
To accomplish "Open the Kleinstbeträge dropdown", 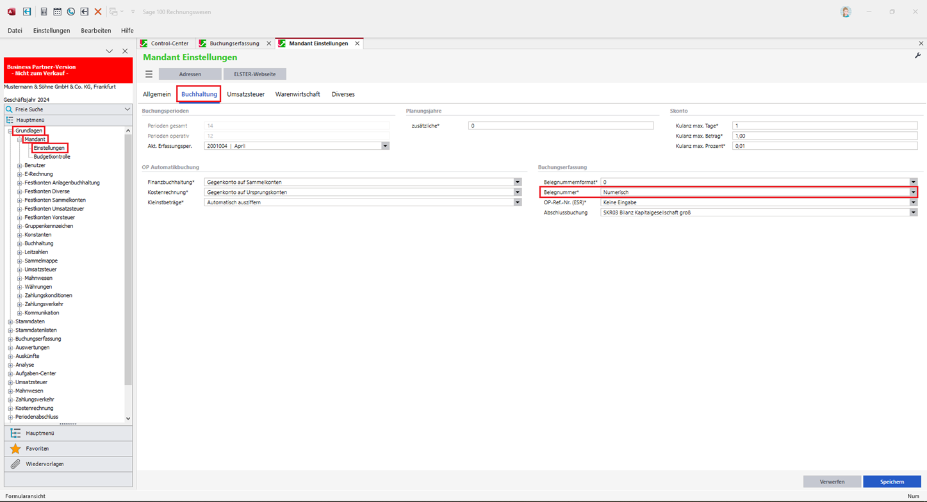I will pos(517,202).
